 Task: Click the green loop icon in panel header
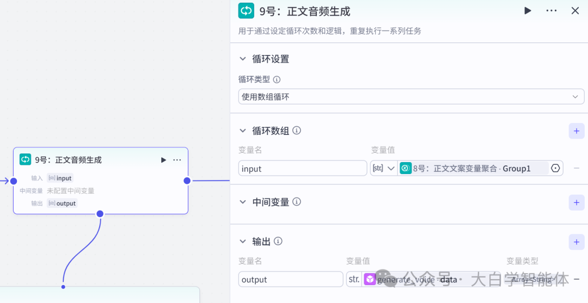[x=246, y=11]
